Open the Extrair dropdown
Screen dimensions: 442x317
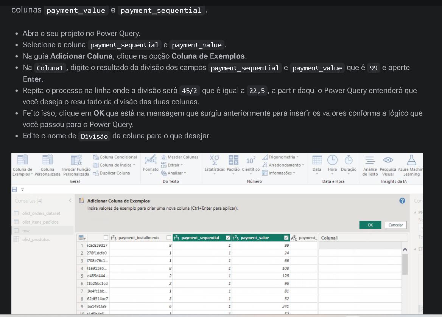tap(182, 165)
